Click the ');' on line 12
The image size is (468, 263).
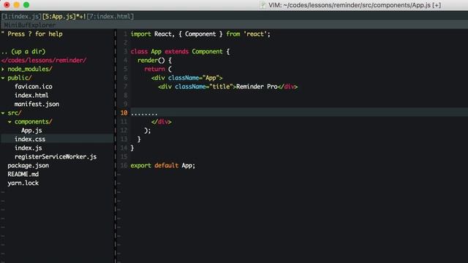click(x=148, y=130)
